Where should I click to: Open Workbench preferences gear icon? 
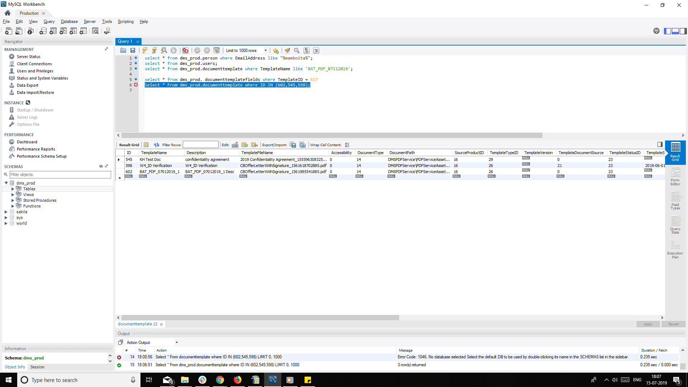click(656, 31)
